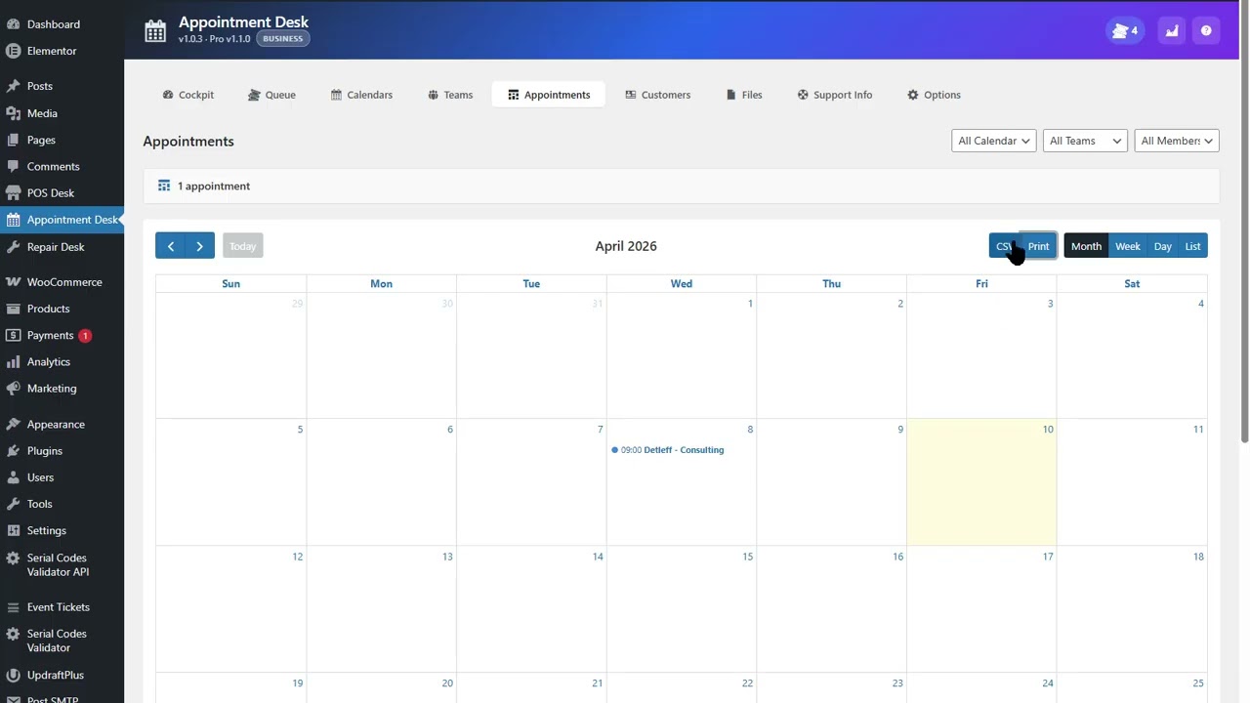Image resolution: width=1250 pixels, height=703 pixels.
Task: Switch to the Queue tab
Action: pyautogui.click(x=271, y=95)
